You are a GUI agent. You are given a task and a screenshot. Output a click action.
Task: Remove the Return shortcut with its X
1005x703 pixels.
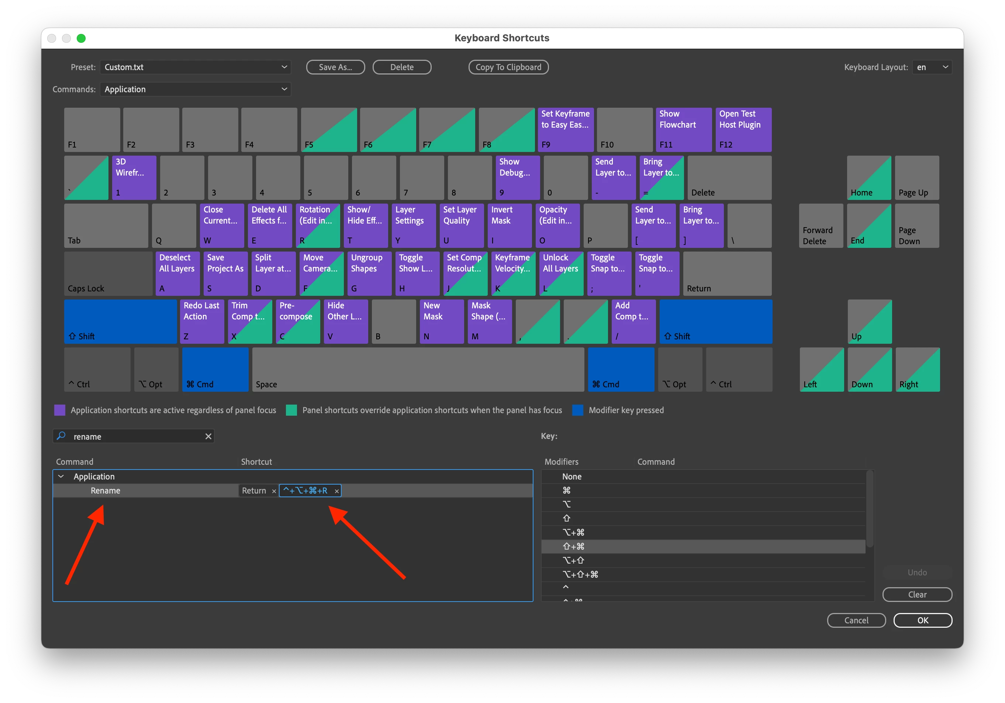coord(274,491)
